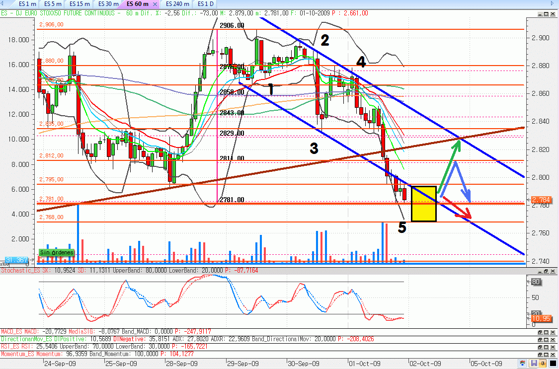Image resolution: width=559 pixels, height=369 pixels.
Task: Click the MACD_ES MACD header label
Action: [x=21, y=332]
